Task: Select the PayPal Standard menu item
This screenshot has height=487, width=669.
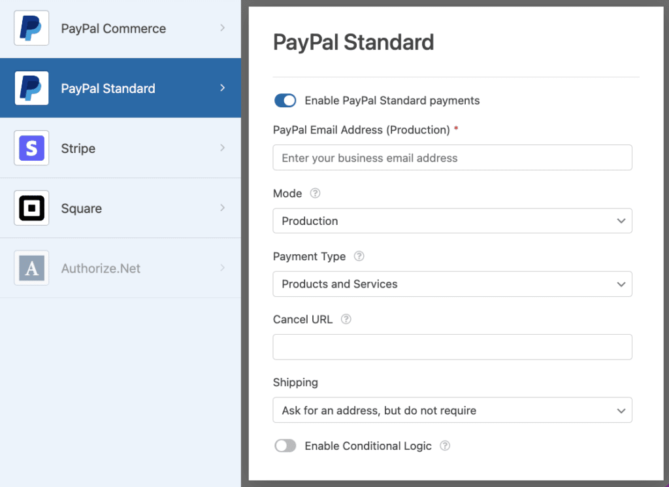Action: (x=120, y=88)
